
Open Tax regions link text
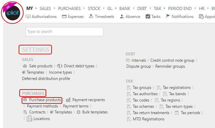(x=170, y=100)
